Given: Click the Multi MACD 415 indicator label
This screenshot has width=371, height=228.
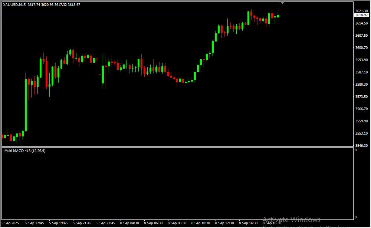Looking at the screenshot, I should (x=24, y=151).
